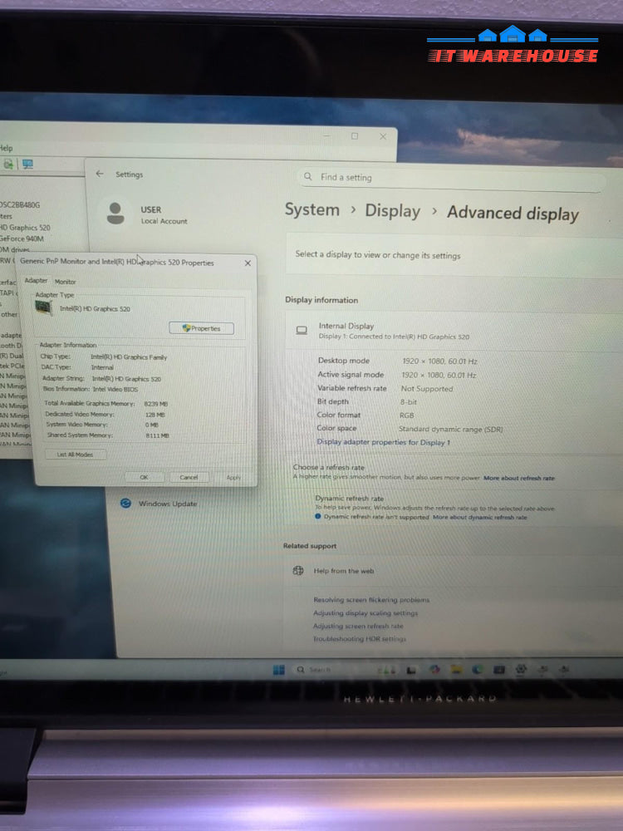Confirm the dialog with OK
This screenshot has height=831, width=623.
pos(144,477)
